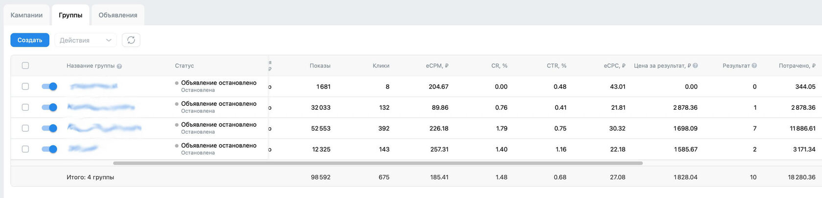
Task: Sort table by the Клики column header
Action: pyautogui.click(x=381, y=66)
